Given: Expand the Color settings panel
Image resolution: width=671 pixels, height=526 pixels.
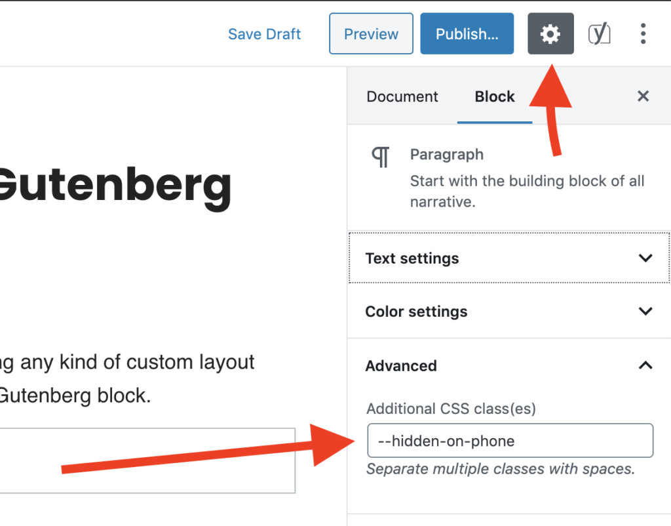Looking at the screenshot, I should pyautogui.click(x=508, y=312).
